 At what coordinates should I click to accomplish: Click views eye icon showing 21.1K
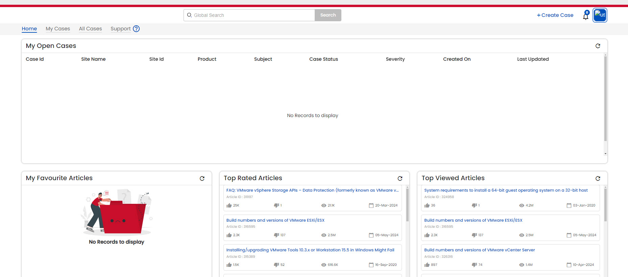[324, 205]
